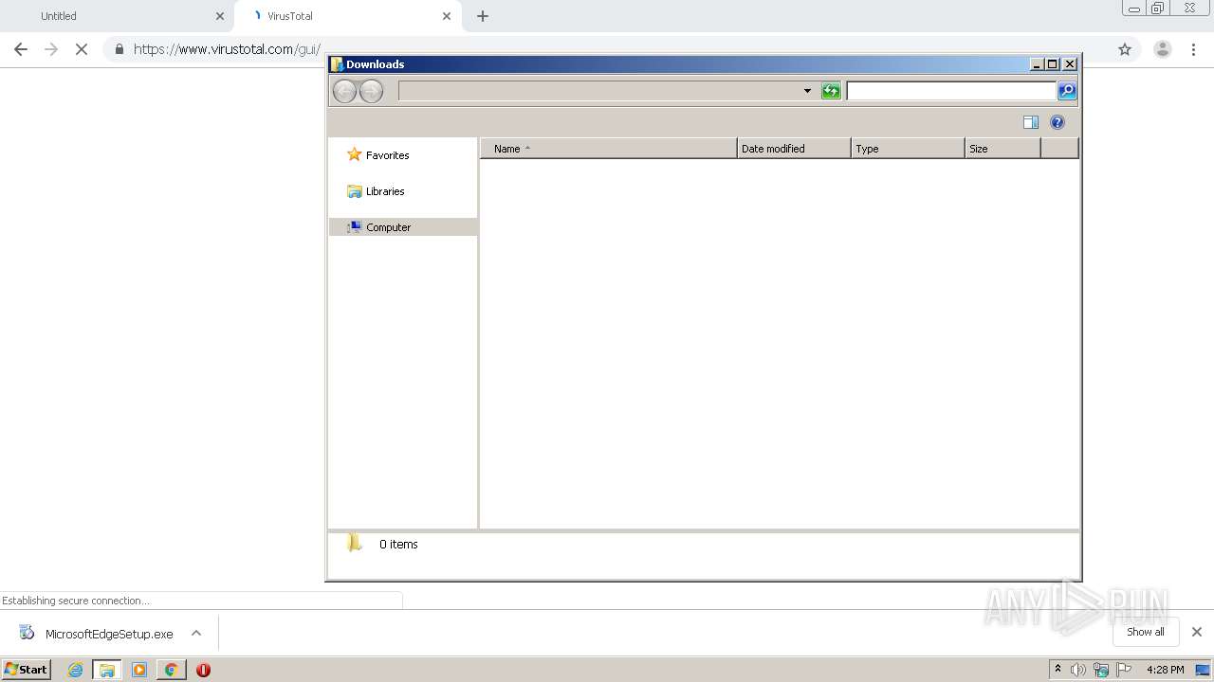The image size is (1214, 682).
Task: Minimize the Downloads window
Action: point(1037,64)
